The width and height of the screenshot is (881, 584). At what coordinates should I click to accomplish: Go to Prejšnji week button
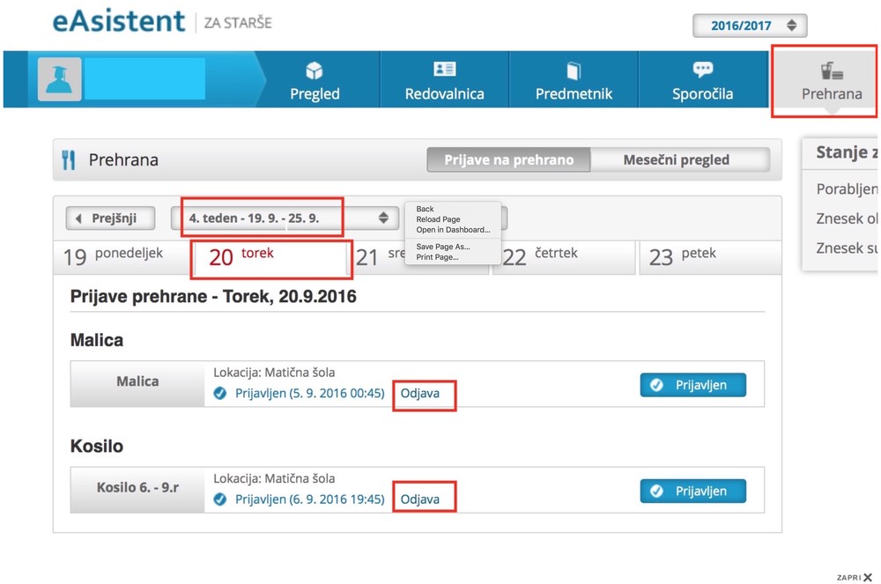pyautogui.click(x=111, y=218)
